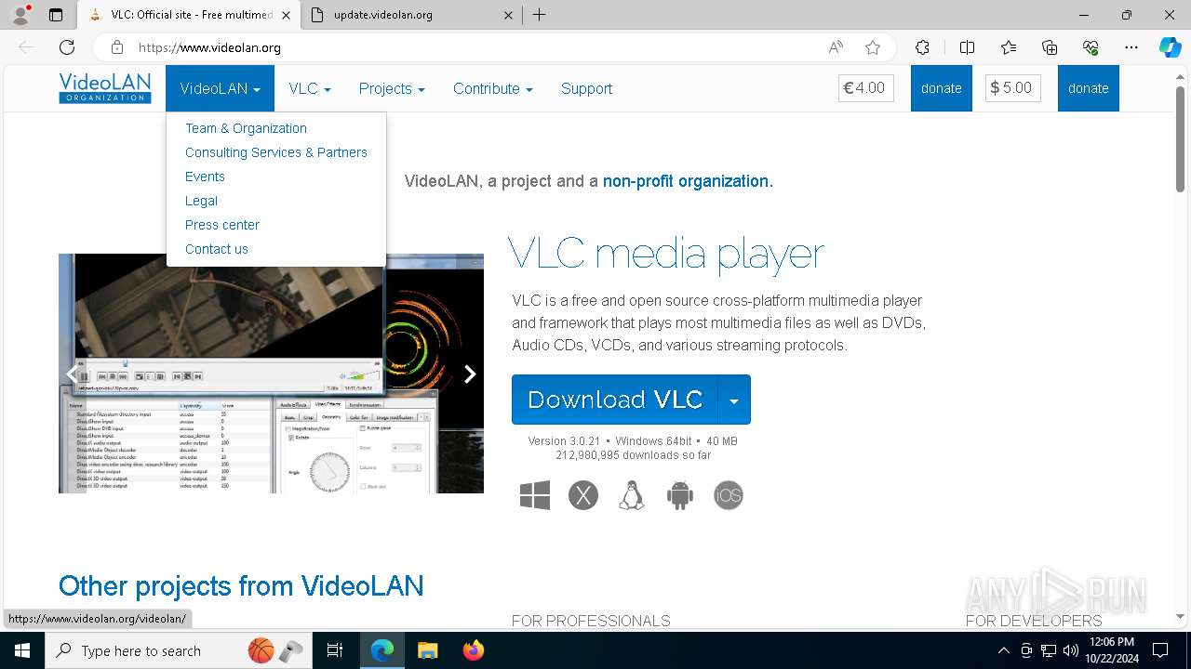Open Task View on taskbar
The width and height of the screenshot is (1191, 669).
(x=335, y=650)
